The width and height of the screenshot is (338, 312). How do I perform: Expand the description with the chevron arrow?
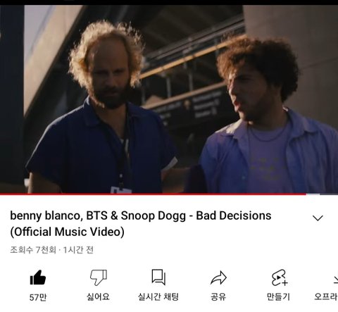(318, 218)
